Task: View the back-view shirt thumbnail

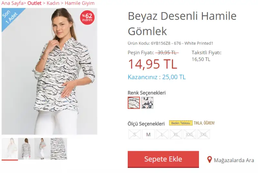Action: [x=26, y=149]
